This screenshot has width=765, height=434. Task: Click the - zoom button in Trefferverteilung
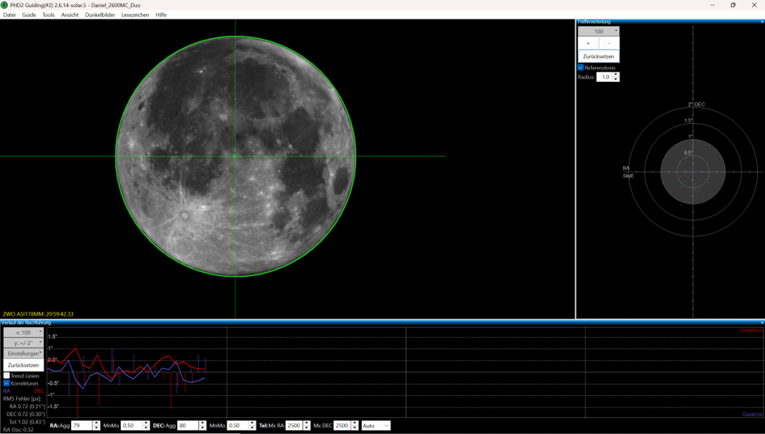[x=609, y=44]
